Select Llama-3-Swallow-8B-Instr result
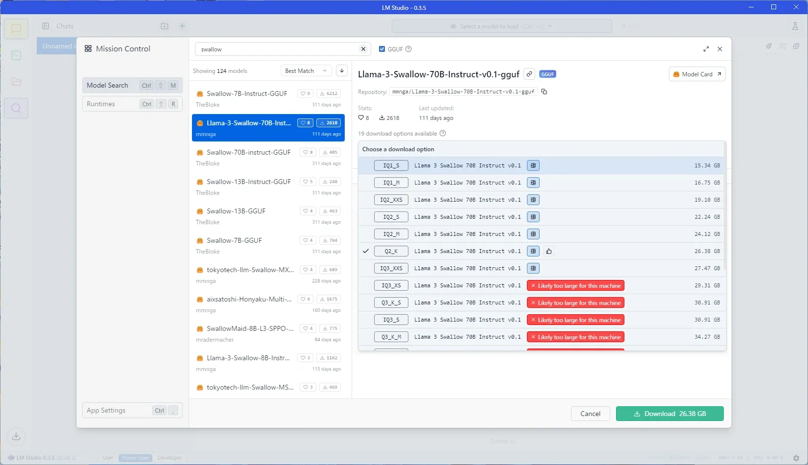Screen dimensions: 808x465 [x=268, y=363]
